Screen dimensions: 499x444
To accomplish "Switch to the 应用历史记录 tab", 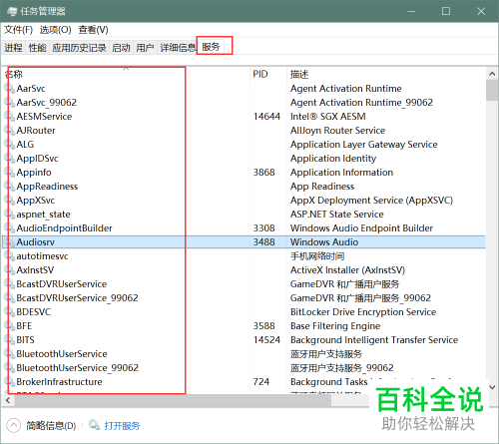I will pyautogui.click(x=79, y=48).
